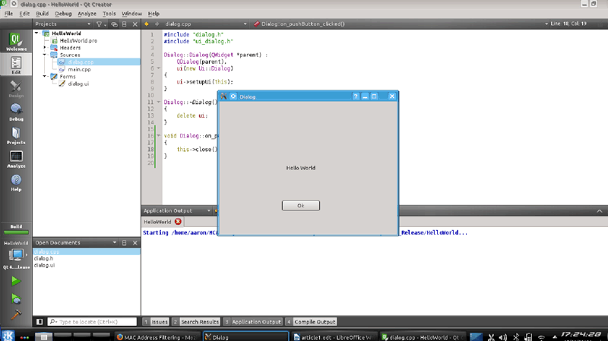Click the Ok button in Dialog

[300, 206]
